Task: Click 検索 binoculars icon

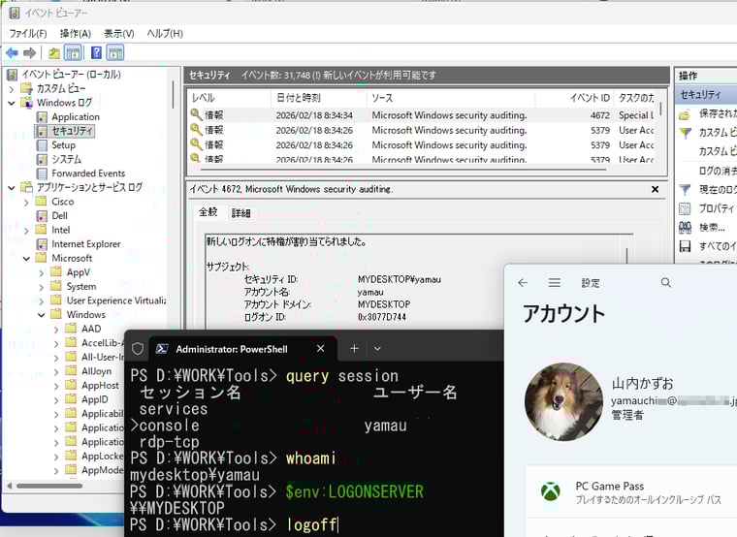Action: 685,228
